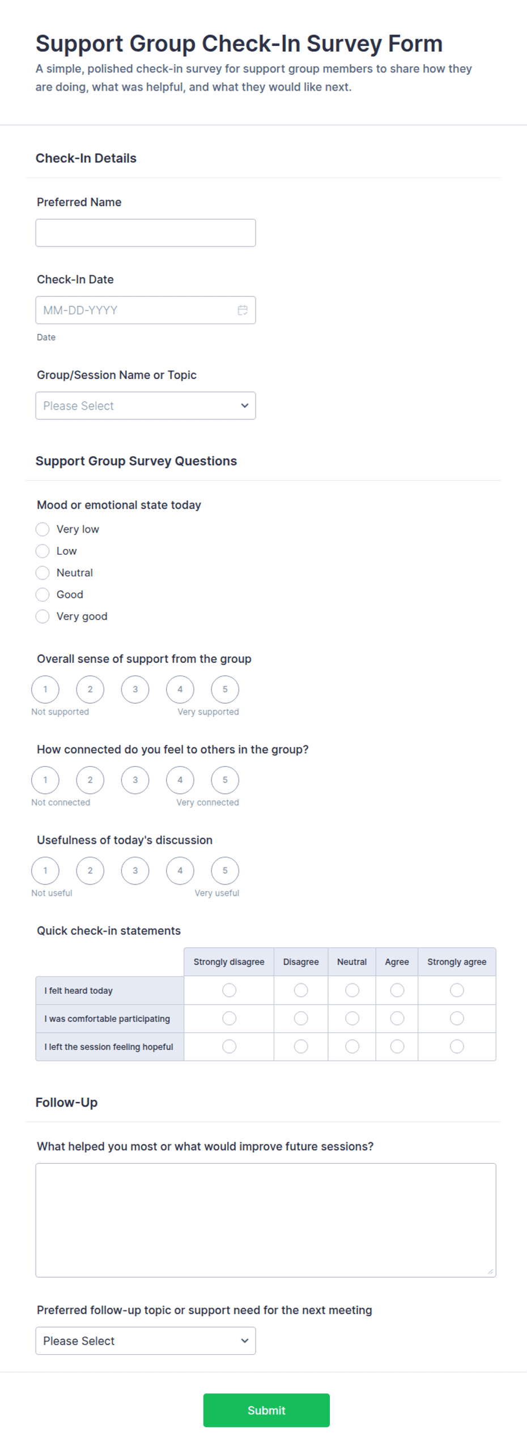Image resolution: width=527 pixels, height=1455 pixels.
Task: Rate group support as 5 Very supported
Action: coord(225,690)
